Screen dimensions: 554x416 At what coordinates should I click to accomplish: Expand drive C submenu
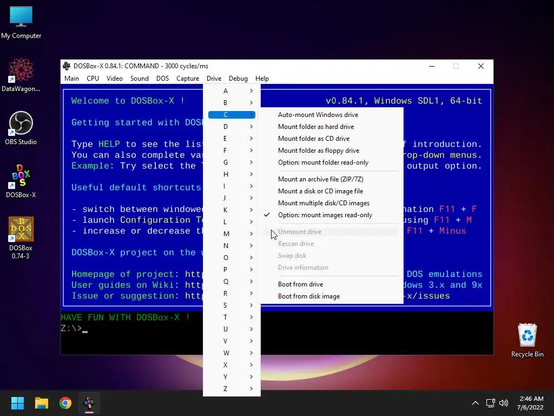[x=232, y=115]
